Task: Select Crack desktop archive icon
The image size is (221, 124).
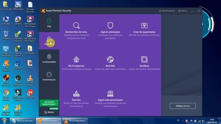Action: click(30, 65)
